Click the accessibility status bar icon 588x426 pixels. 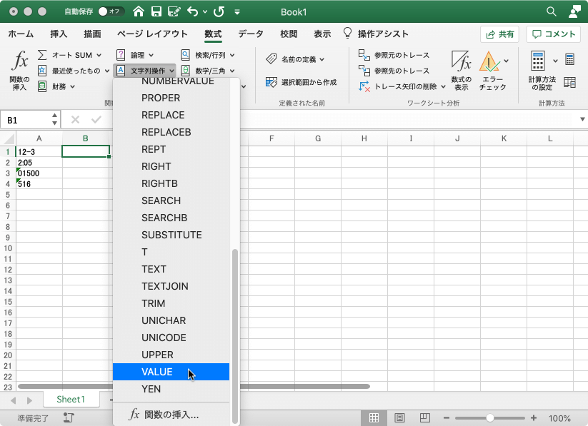click(69, 417)
